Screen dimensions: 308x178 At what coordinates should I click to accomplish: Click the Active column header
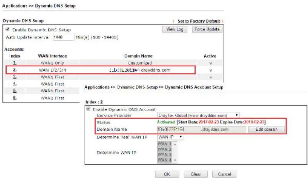210,56
